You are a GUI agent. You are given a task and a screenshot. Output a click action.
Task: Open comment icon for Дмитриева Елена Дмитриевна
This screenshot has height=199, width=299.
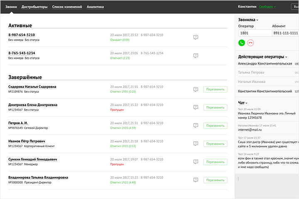(x=196, y=107)
